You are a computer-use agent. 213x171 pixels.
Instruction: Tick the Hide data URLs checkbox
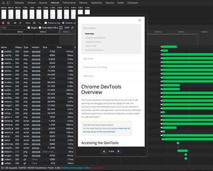coord(40,28)
